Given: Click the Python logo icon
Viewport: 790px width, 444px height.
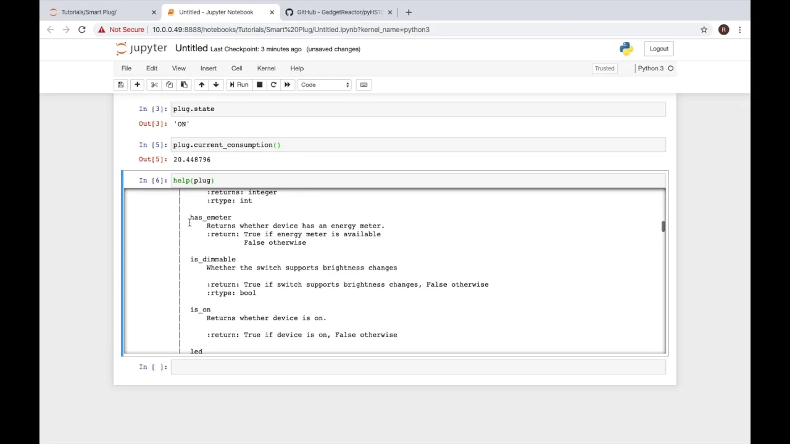Looking at the screenshot, I should pos(626,49).
